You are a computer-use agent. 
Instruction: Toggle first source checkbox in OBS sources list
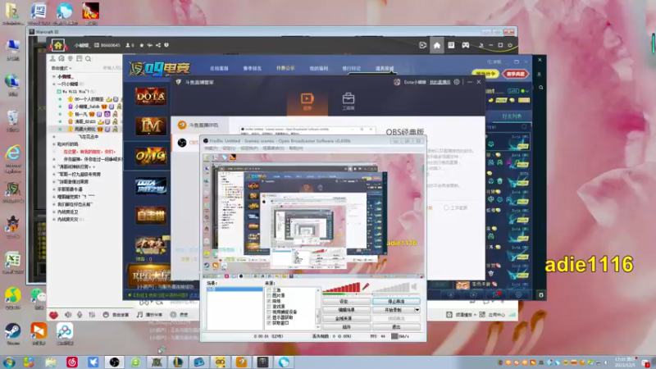pos(269,290)
